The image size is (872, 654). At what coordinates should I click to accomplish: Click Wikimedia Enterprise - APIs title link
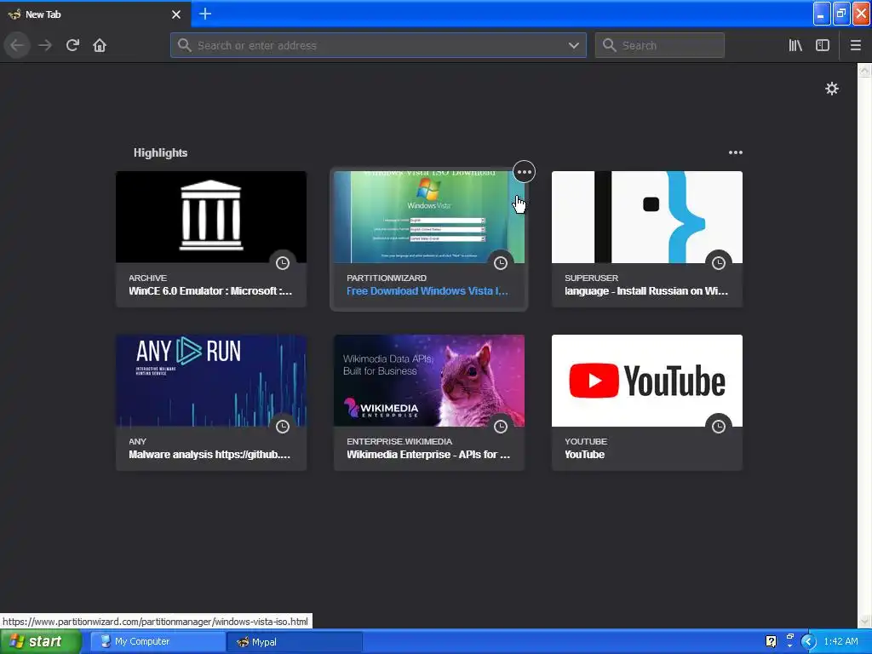pyautogui.click(x=428, y=455)
